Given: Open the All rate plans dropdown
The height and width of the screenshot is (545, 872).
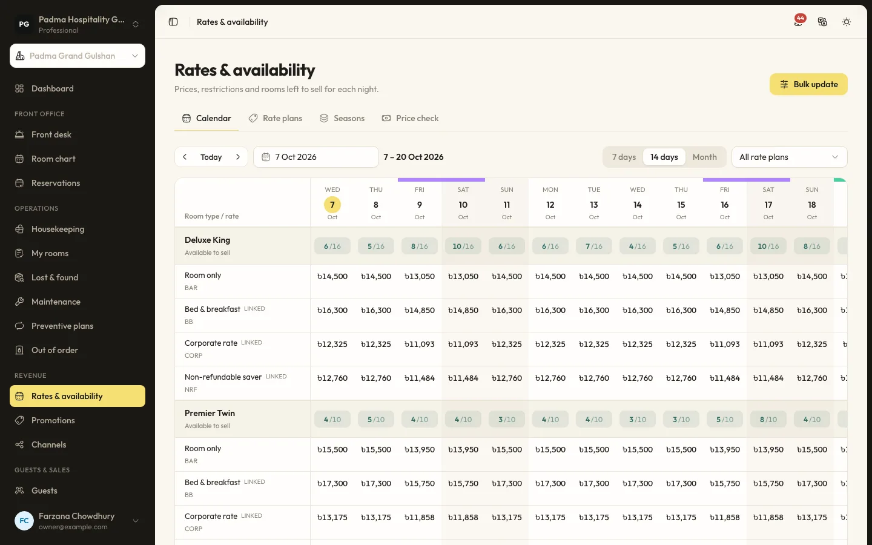Looking at the screenshot, I should (x=790, y=157).
